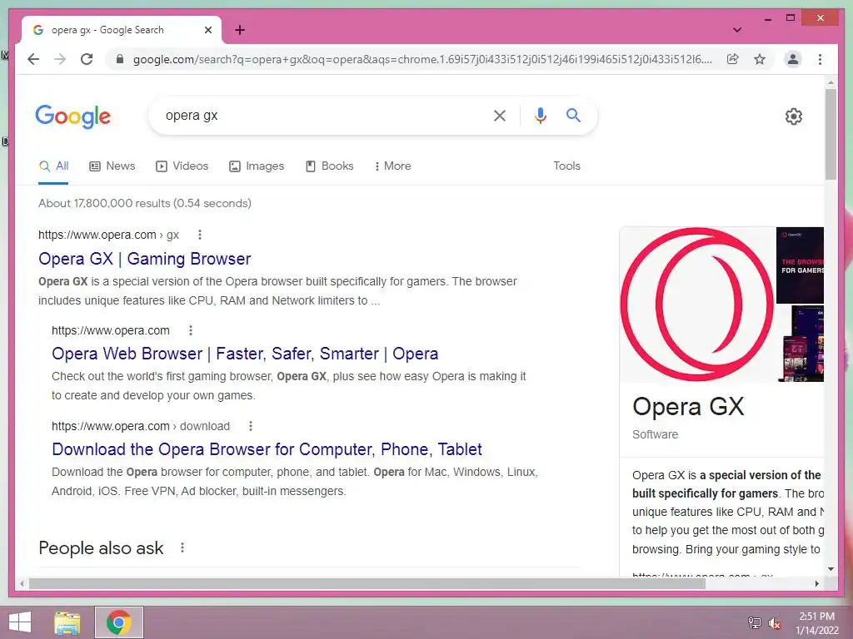853x639 pixels.
Task: Reload the current page
Action: click(87, 59)
